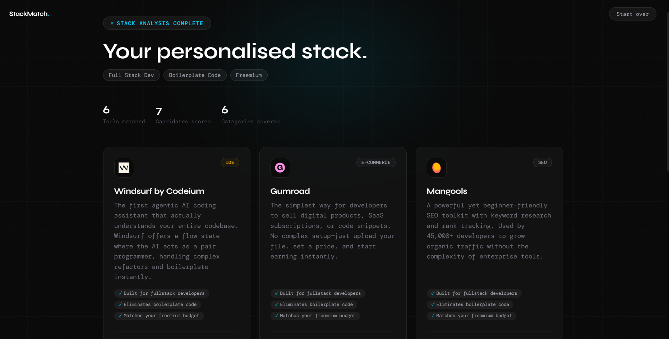Click the Mangools flame icon

(436, 168)
